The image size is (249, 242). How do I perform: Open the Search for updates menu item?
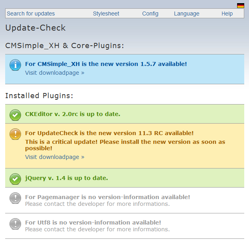tap(31, 14)
